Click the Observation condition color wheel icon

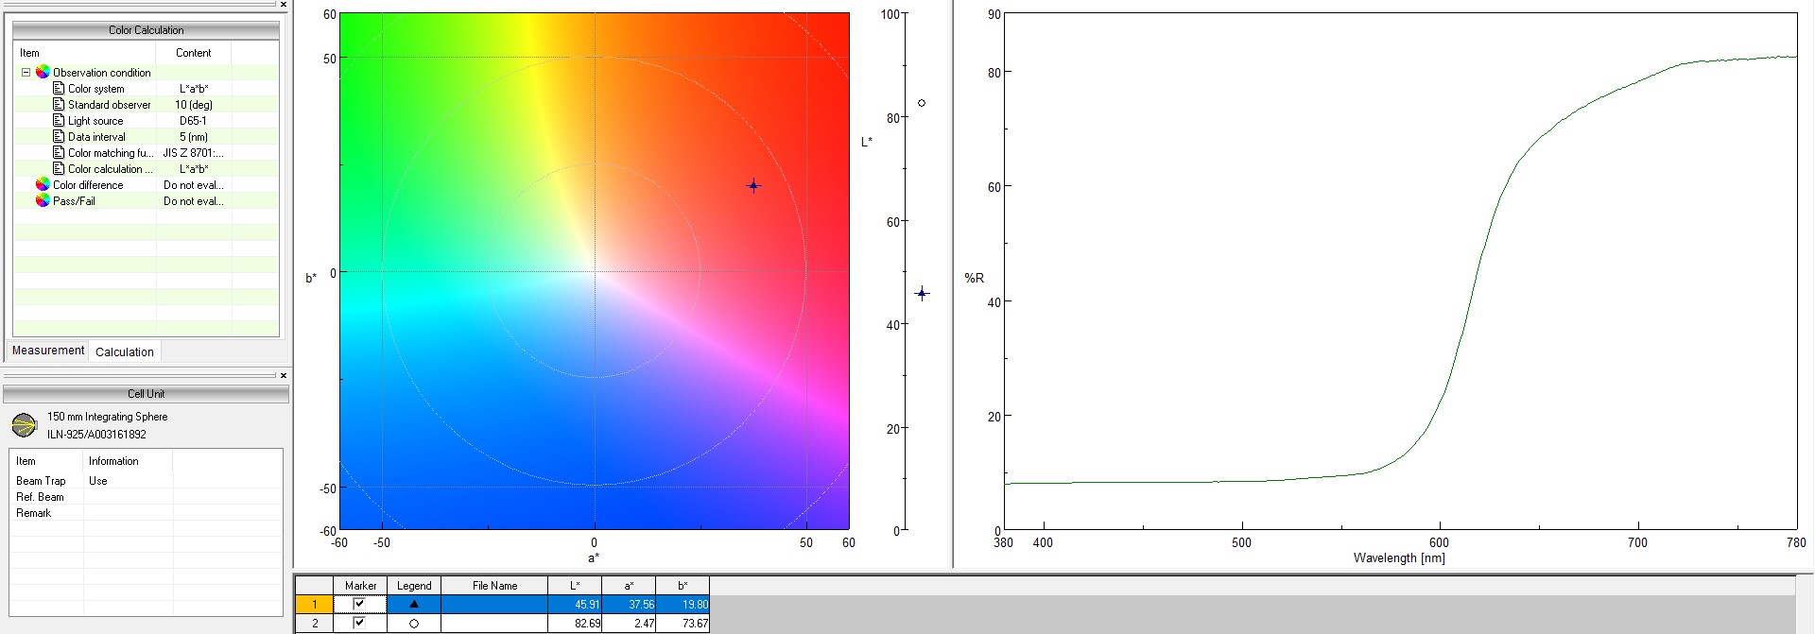tap(43, 72)
